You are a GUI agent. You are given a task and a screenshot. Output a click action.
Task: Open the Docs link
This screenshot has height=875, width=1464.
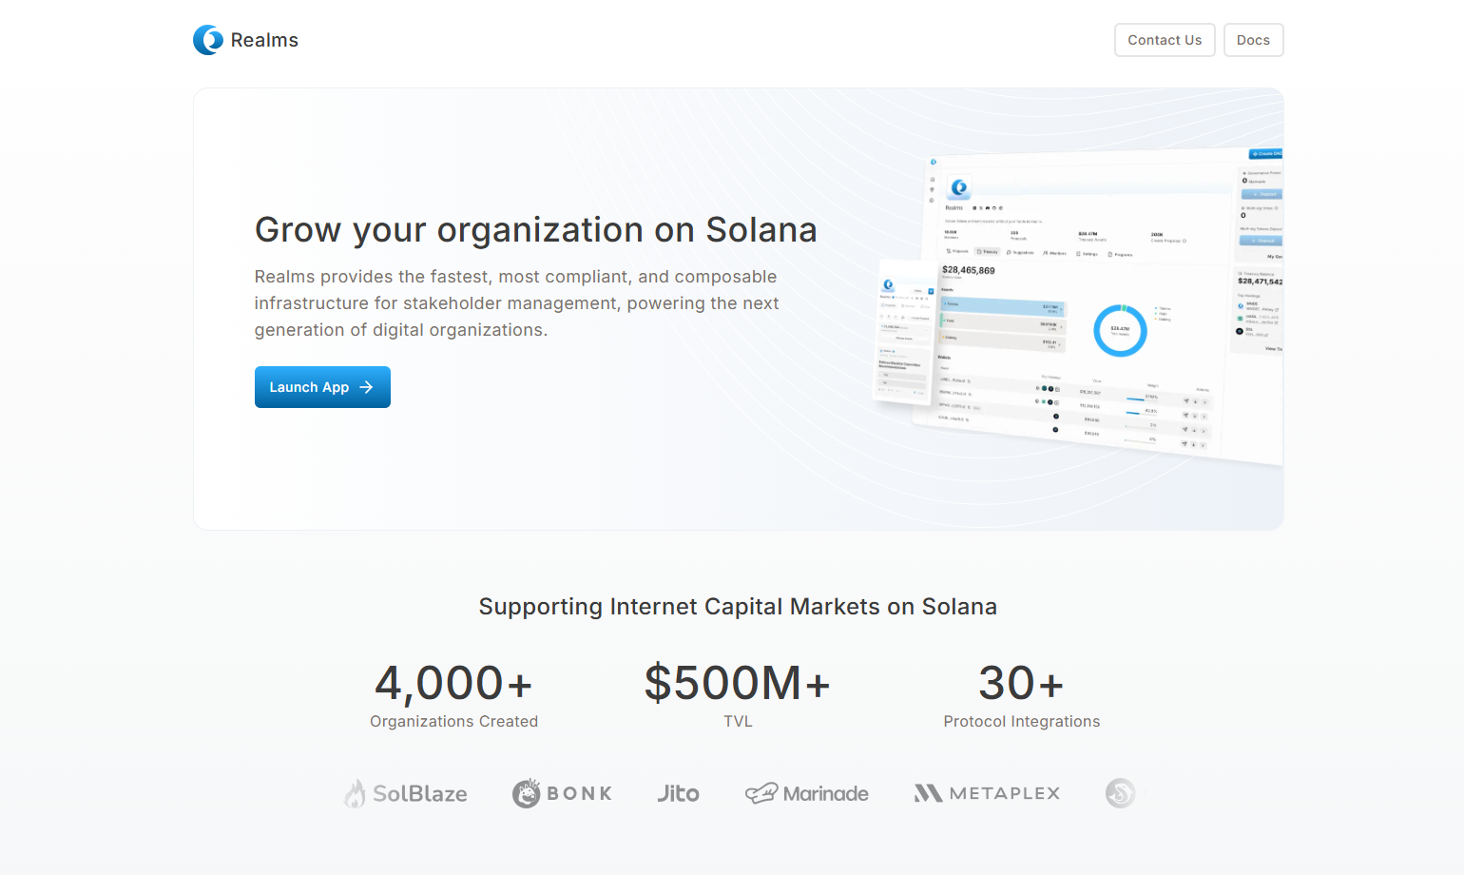point(1253,40)
